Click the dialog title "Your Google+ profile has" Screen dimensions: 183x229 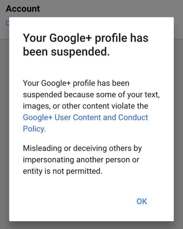pos(85,38)
